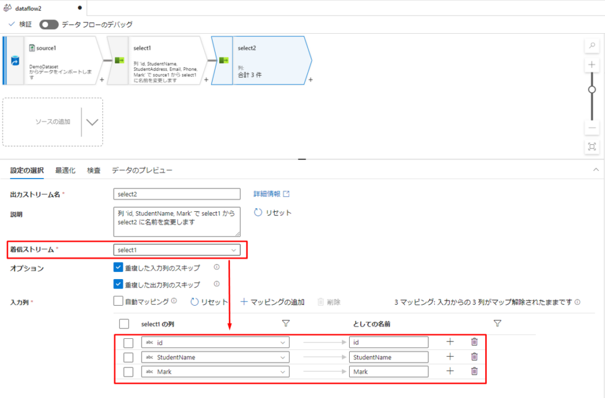Image resolution: width=605 pixels, height=398 pixels.
Task: Delete the StudentName mapping row
Action: point(474,357)
